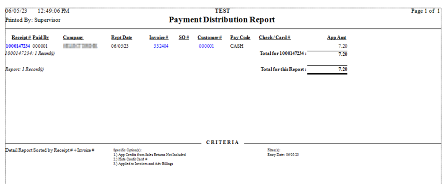Click the 'Filter(s):' label

tap(274, 150)
